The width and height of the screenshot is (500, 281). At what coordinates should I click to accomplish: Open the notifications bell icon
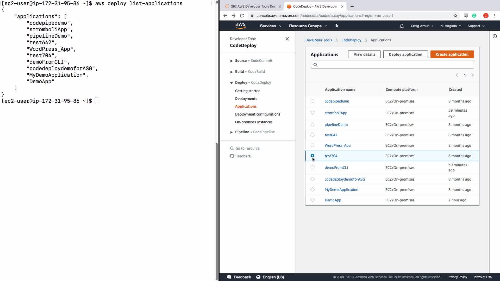(402, 26)
